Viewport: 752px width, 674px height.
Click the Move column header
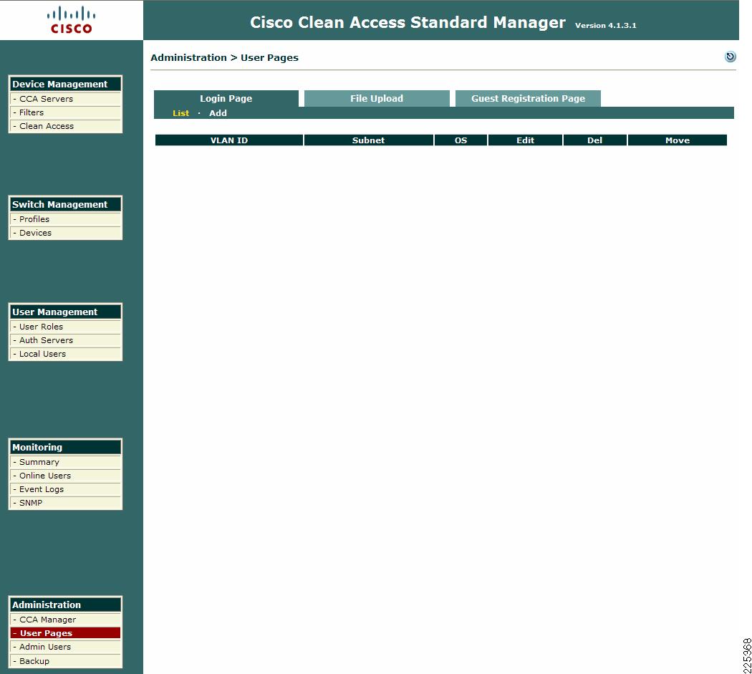tap(678, 140)
